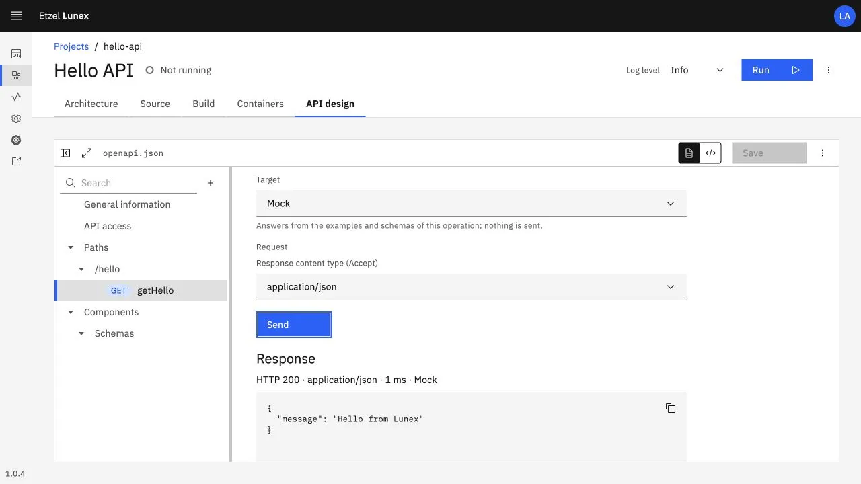
Task: Open the hamburger navigation menu
Action: [x=16, y=15]
